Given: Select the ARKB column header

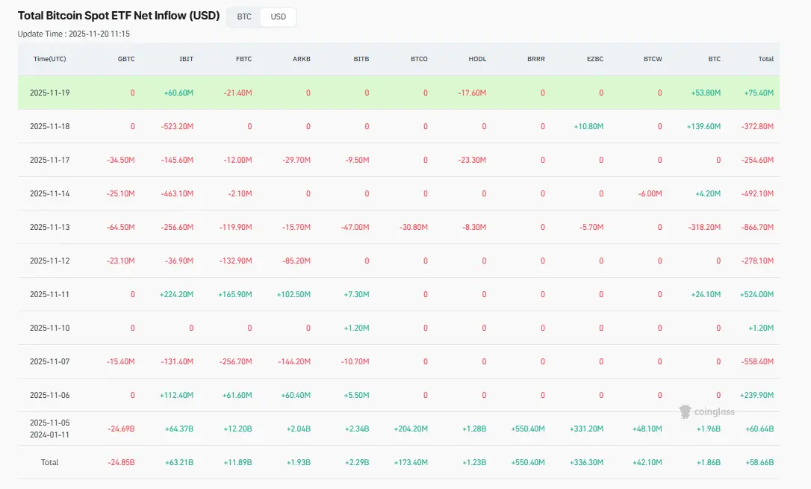Looking at the screenshot, I should (302, 59).
